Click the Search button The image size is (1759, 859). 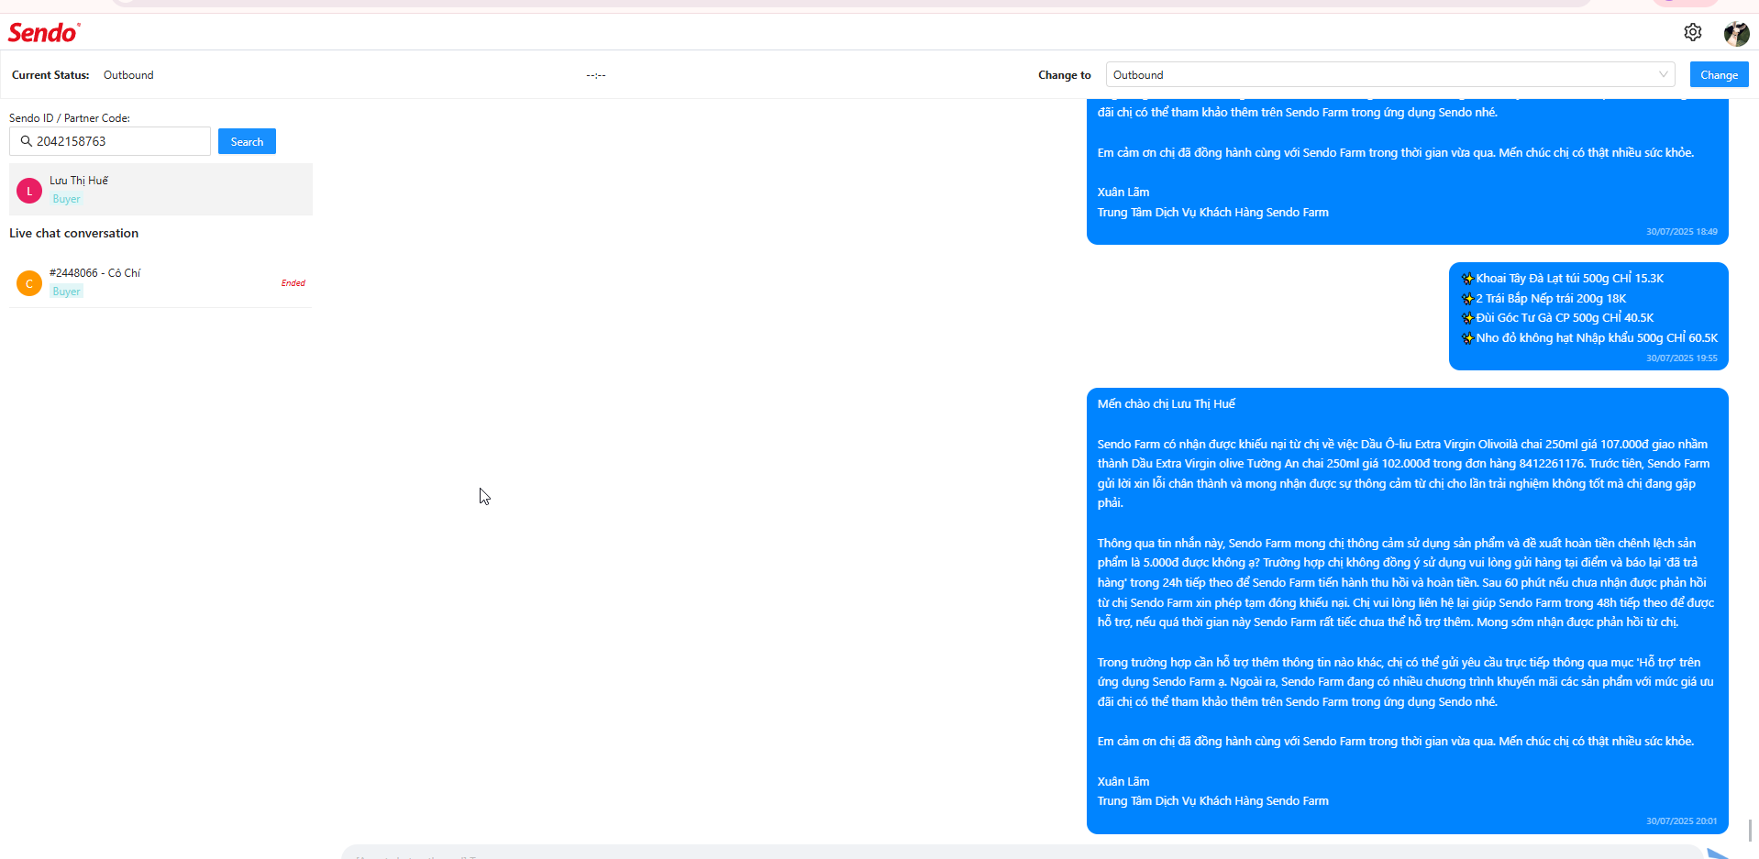tap(247, 142)
